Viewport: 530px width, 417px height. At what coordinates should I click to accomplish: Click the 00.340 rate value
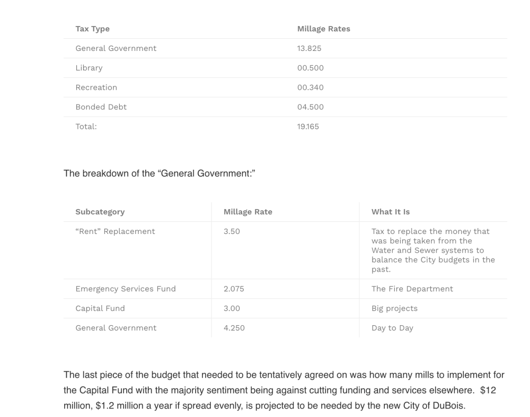(x=310, y=87)
